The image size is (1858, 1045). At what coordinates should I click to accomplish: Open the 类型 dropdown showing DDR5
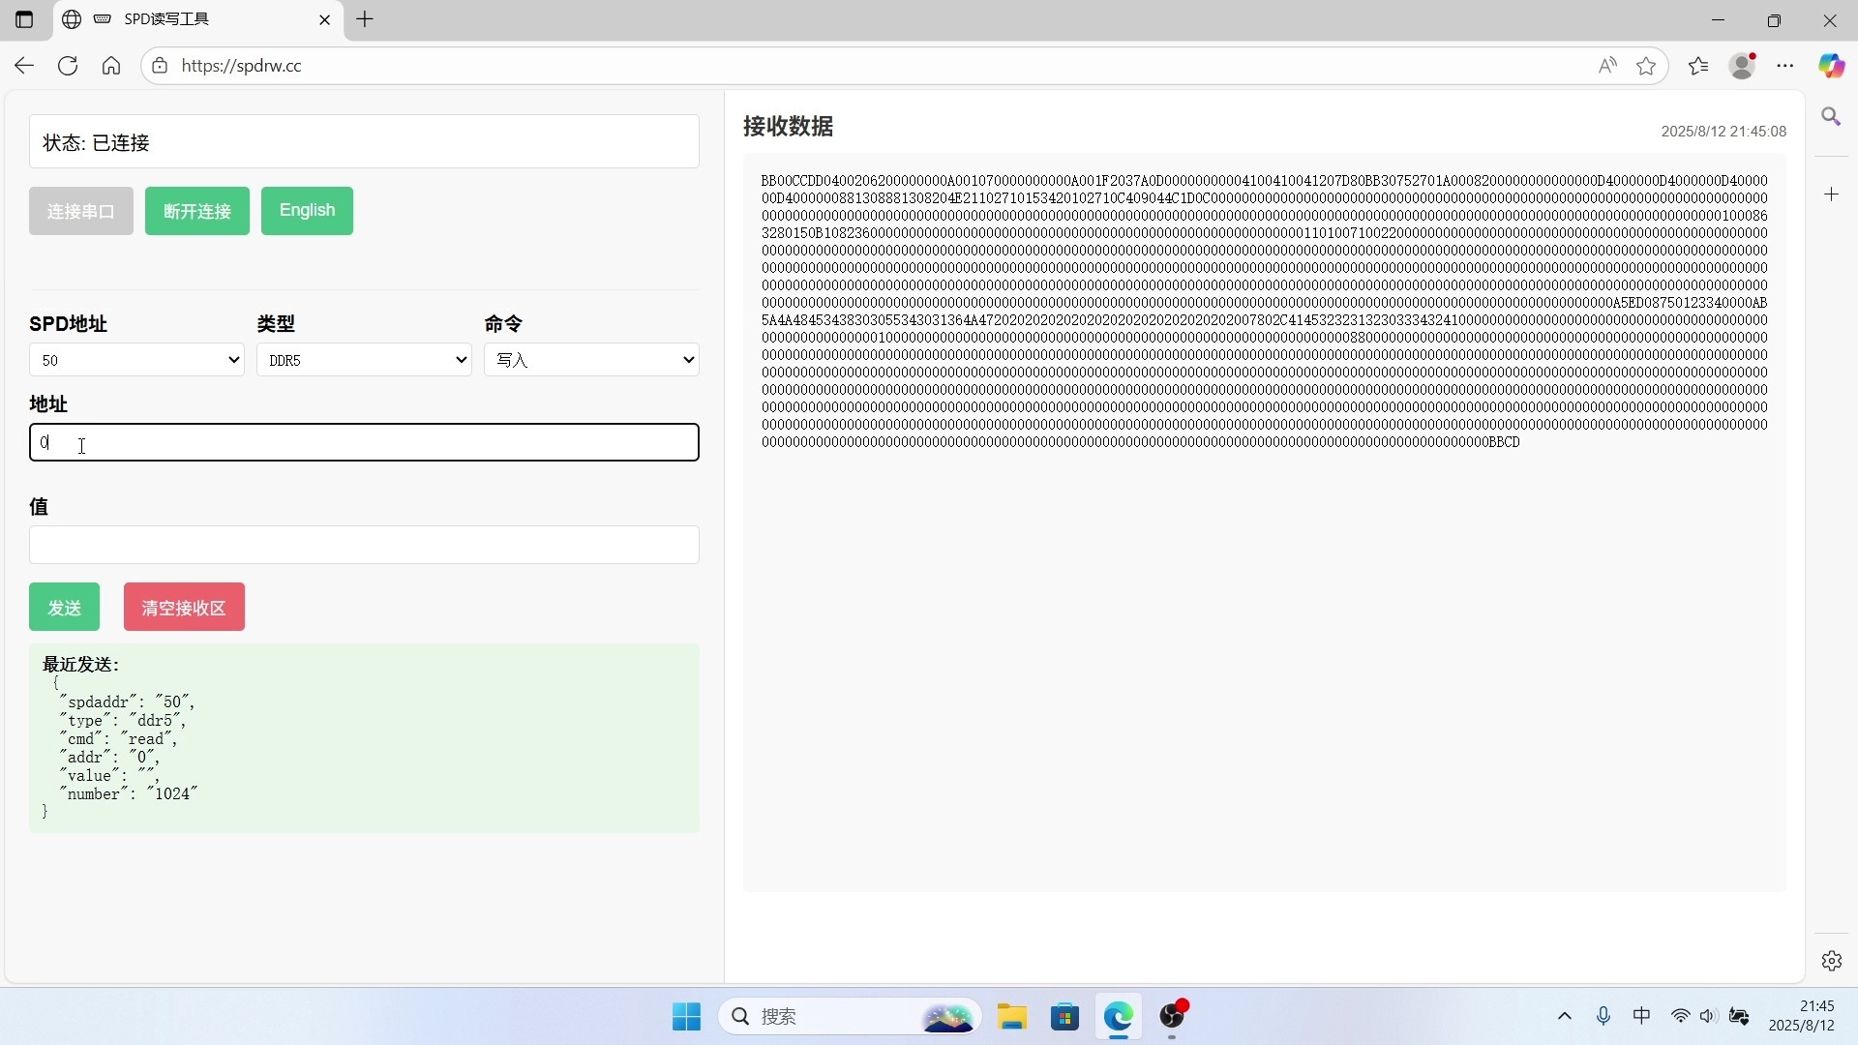click(x=364, y=360)
